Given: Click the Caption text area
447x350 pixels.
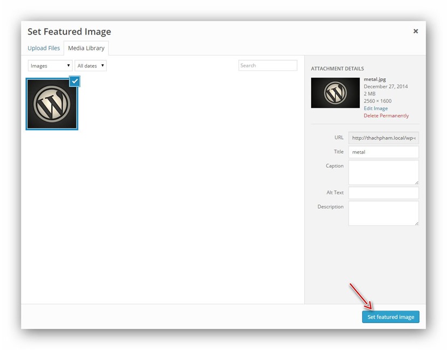Looking at the screenshot, I should point(383,171).
